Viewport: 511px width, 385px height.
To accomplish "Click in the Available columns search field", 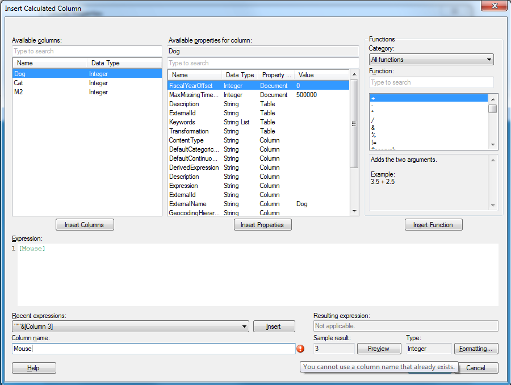I will pyautogui.click(x=87, y=51).
